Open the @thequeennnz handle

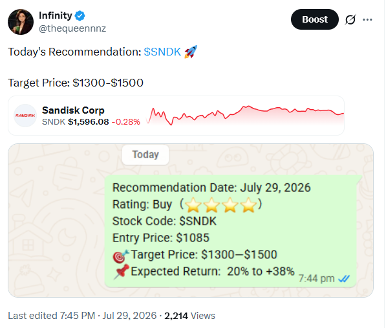pyautogui.click(x=72, y=28)
